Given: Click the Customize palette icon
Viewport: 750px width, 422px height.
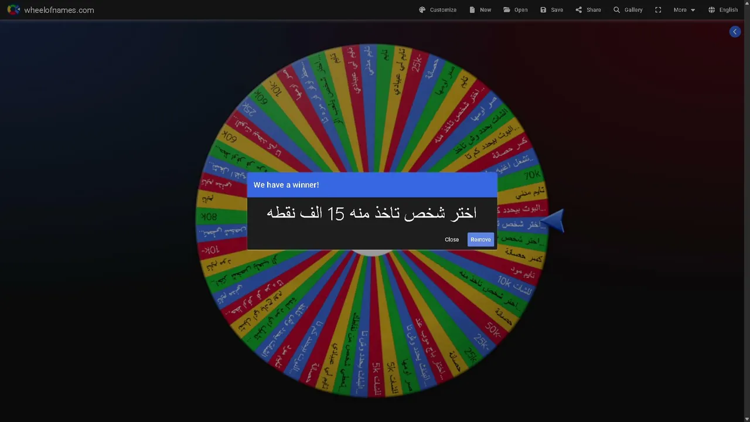Looking at the screenshot, I should [x=422, y=10].
